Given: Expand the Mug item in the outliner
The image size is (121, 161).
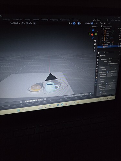Looking at the screenshot, I should pyautogui.click(x=103, y=38).
